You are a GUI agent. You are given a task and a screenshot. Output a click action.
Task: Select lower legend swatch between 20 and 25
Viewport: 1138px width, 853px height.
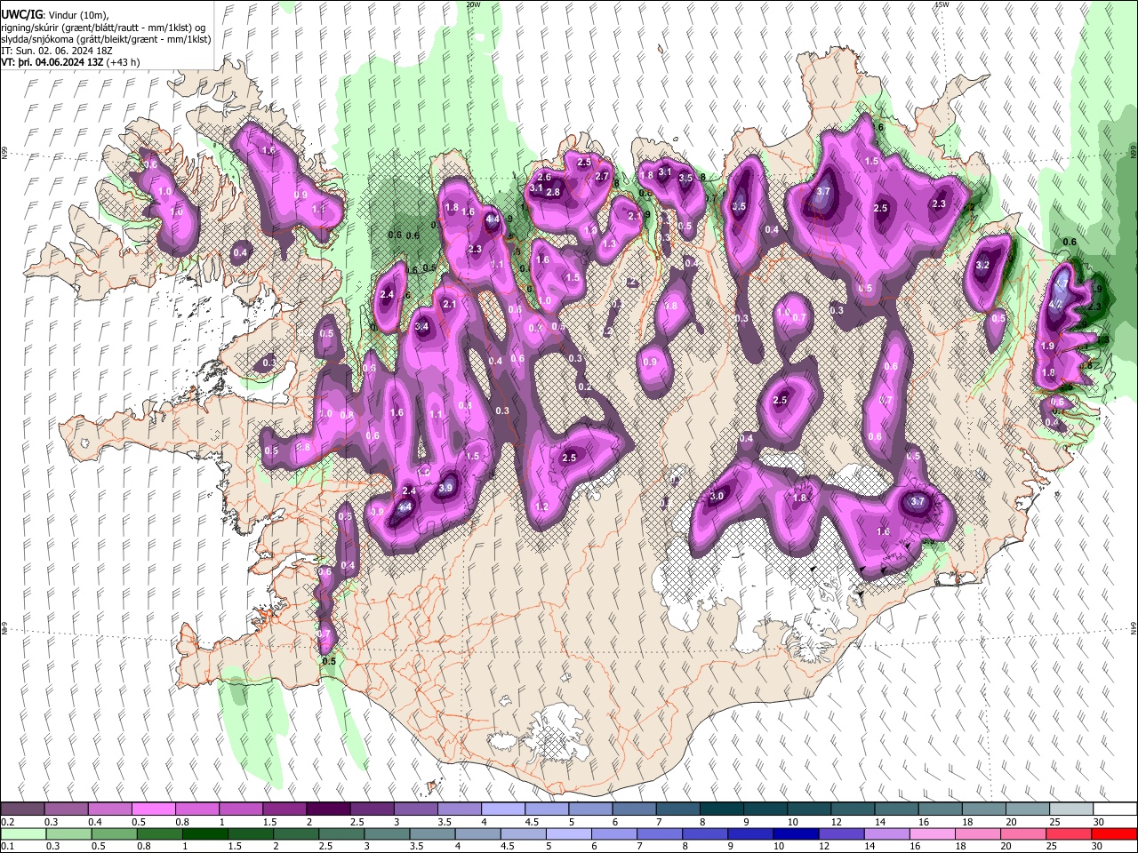tap(1022, 833)
